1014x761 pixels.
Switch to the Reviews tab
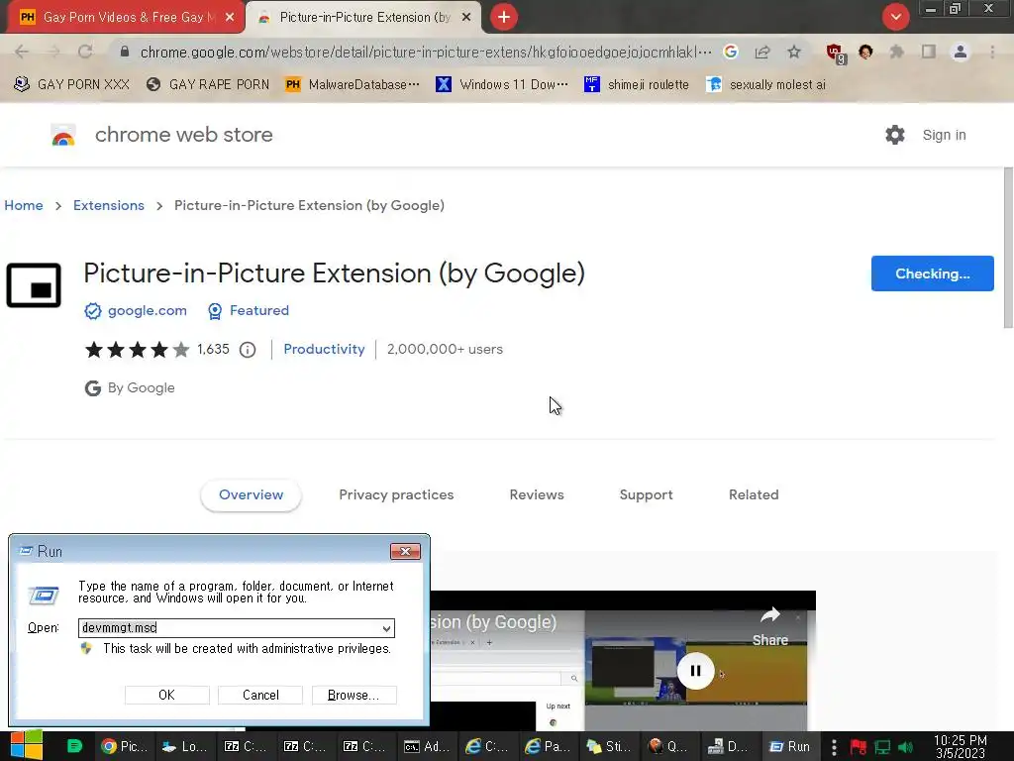[537, 495]
